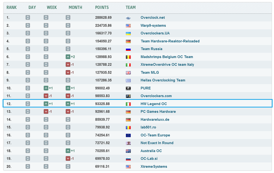
Task: Open XtremeOverdrive OC team Italy
Action: 167,65
